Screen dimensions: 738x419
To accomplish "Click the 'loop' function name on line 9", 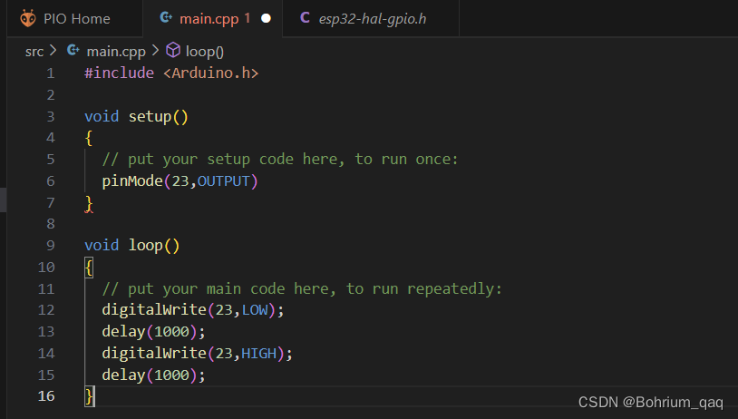I will pyautogui.click(x=145, y=245).
